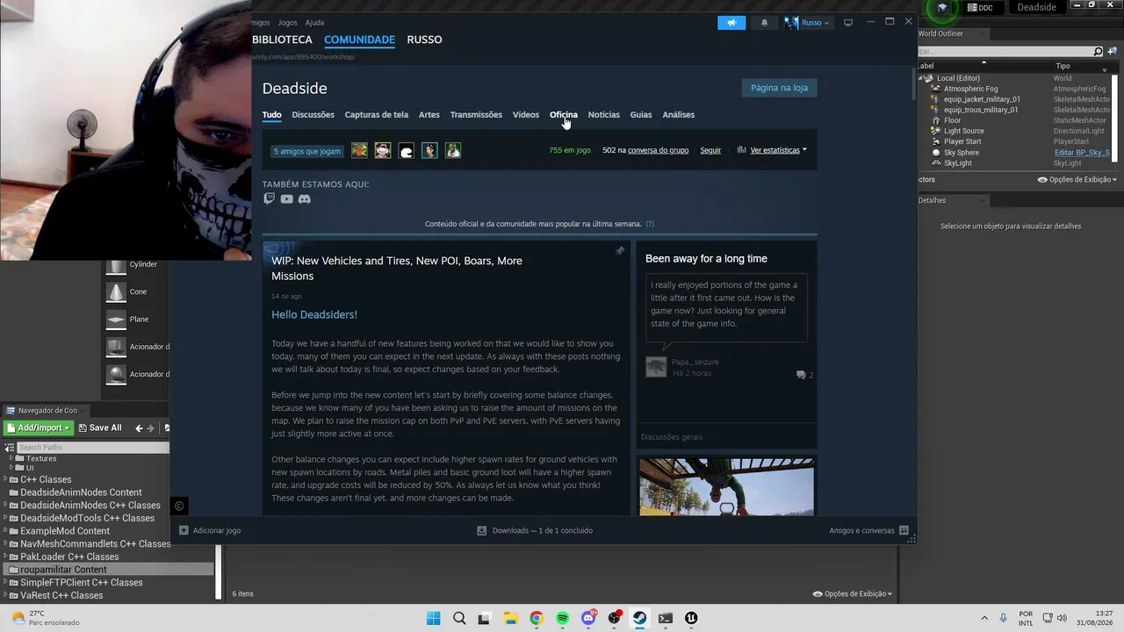The image size is (1124, 632).
Task: Expand the C++ Classes folder arrow
Action: coord(5,480)
